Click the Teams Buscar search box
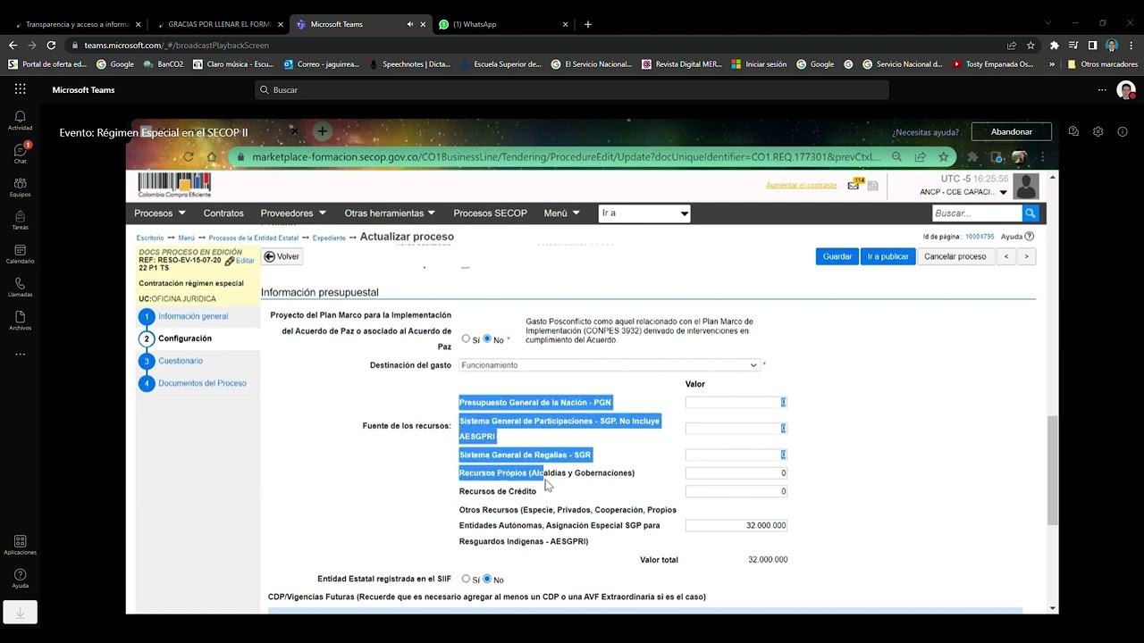 [571, 89]
